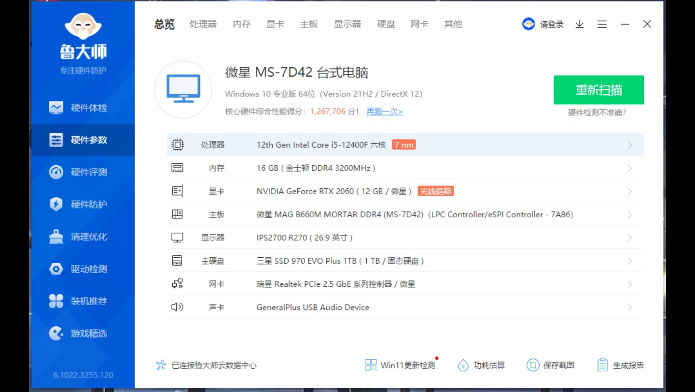
Task: Expand the 主硬盘 row arrow
Action: (x=629, y=261)
